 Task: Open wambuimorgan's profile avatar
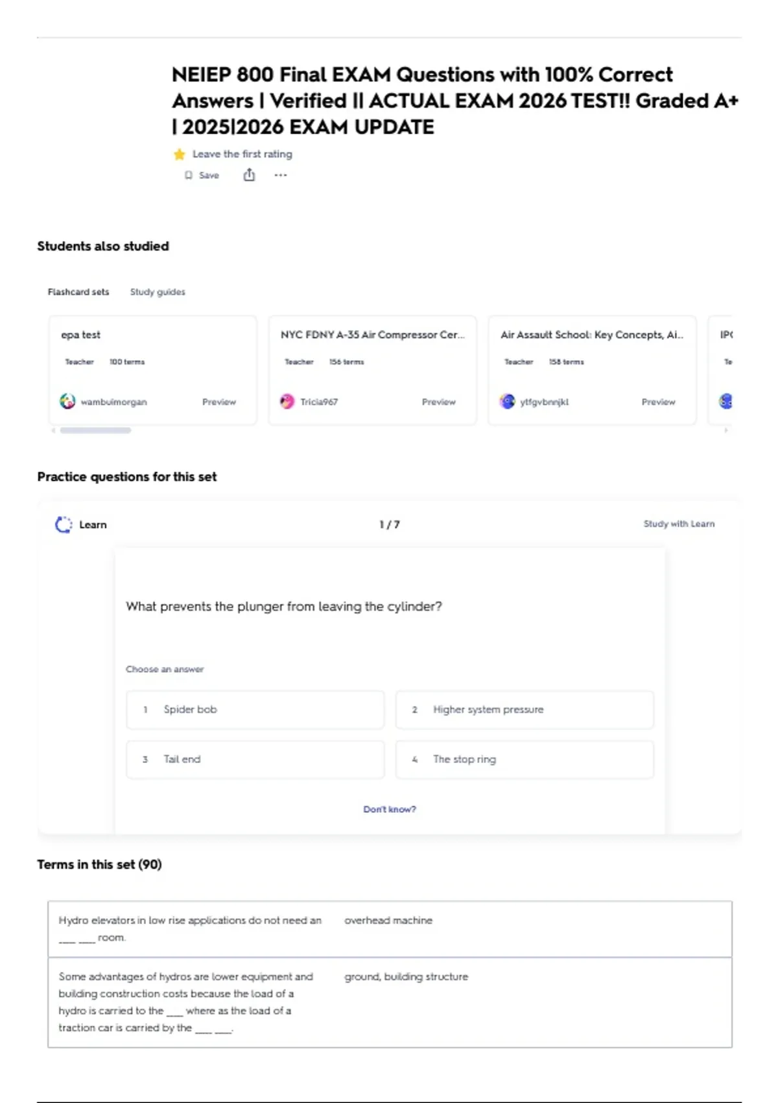pyautogui.click(x=67, y=402)
